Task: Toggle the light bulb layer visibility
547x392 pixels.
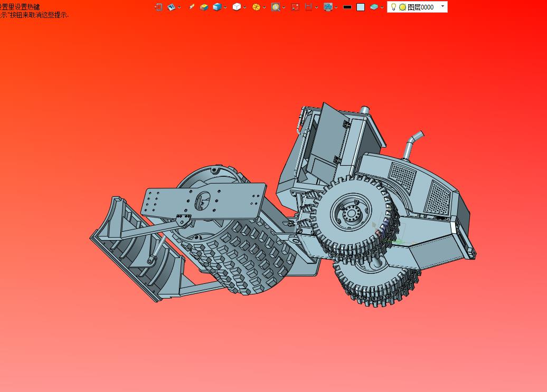Action: coord(393,7)
